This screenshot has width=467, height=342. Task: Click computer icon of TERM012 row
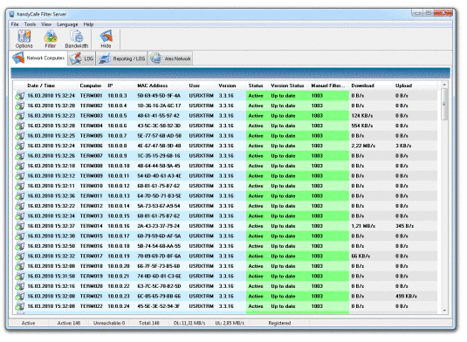20,206
